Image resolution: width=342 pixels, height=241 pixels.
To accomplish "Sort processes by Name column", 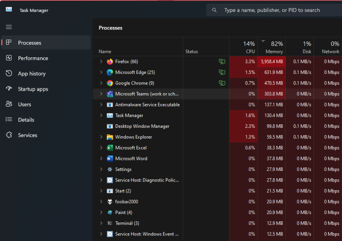I will pos(138,47).
